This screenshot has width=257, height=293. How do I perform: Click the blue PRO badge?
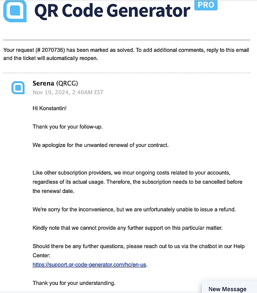pos(206,5)
